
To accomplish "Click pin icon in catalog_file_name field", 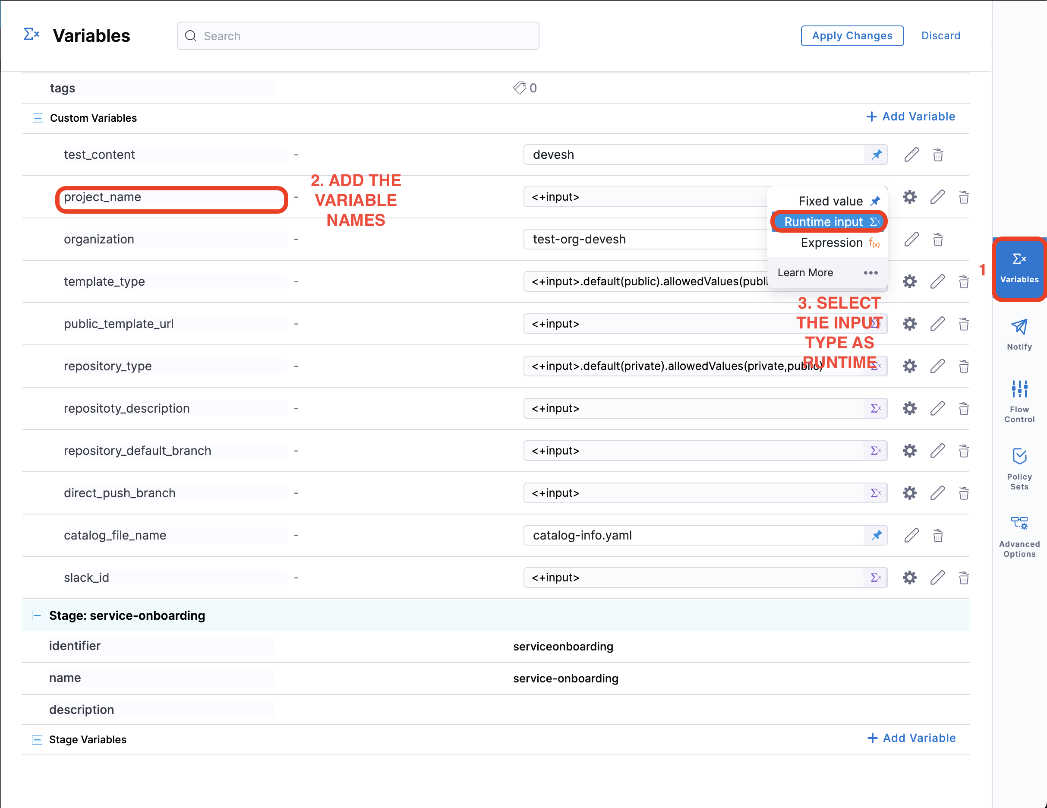I will coord(877,535).
